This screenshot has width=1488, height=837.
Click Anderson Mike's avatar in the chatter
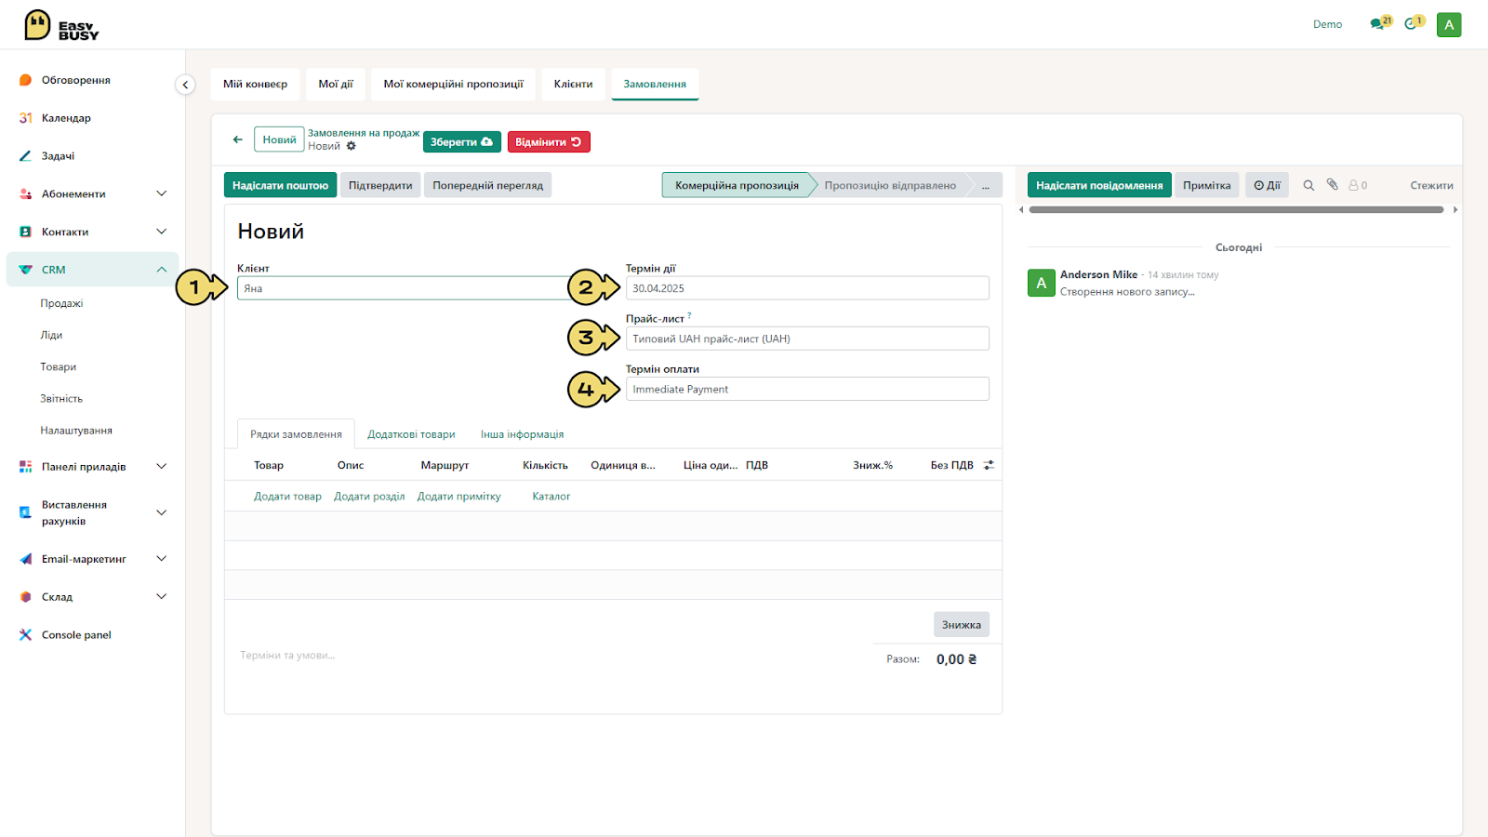[1042, 283]
